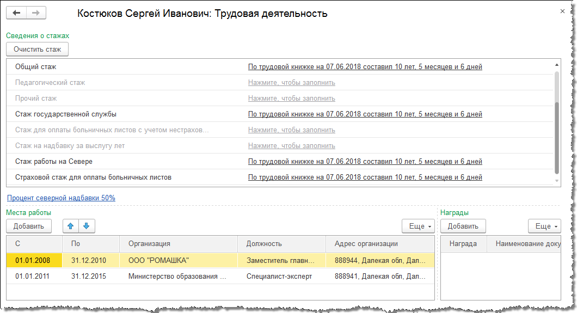
Task: Open the Общий стаж record link
Action: click(x=365, y=67)
